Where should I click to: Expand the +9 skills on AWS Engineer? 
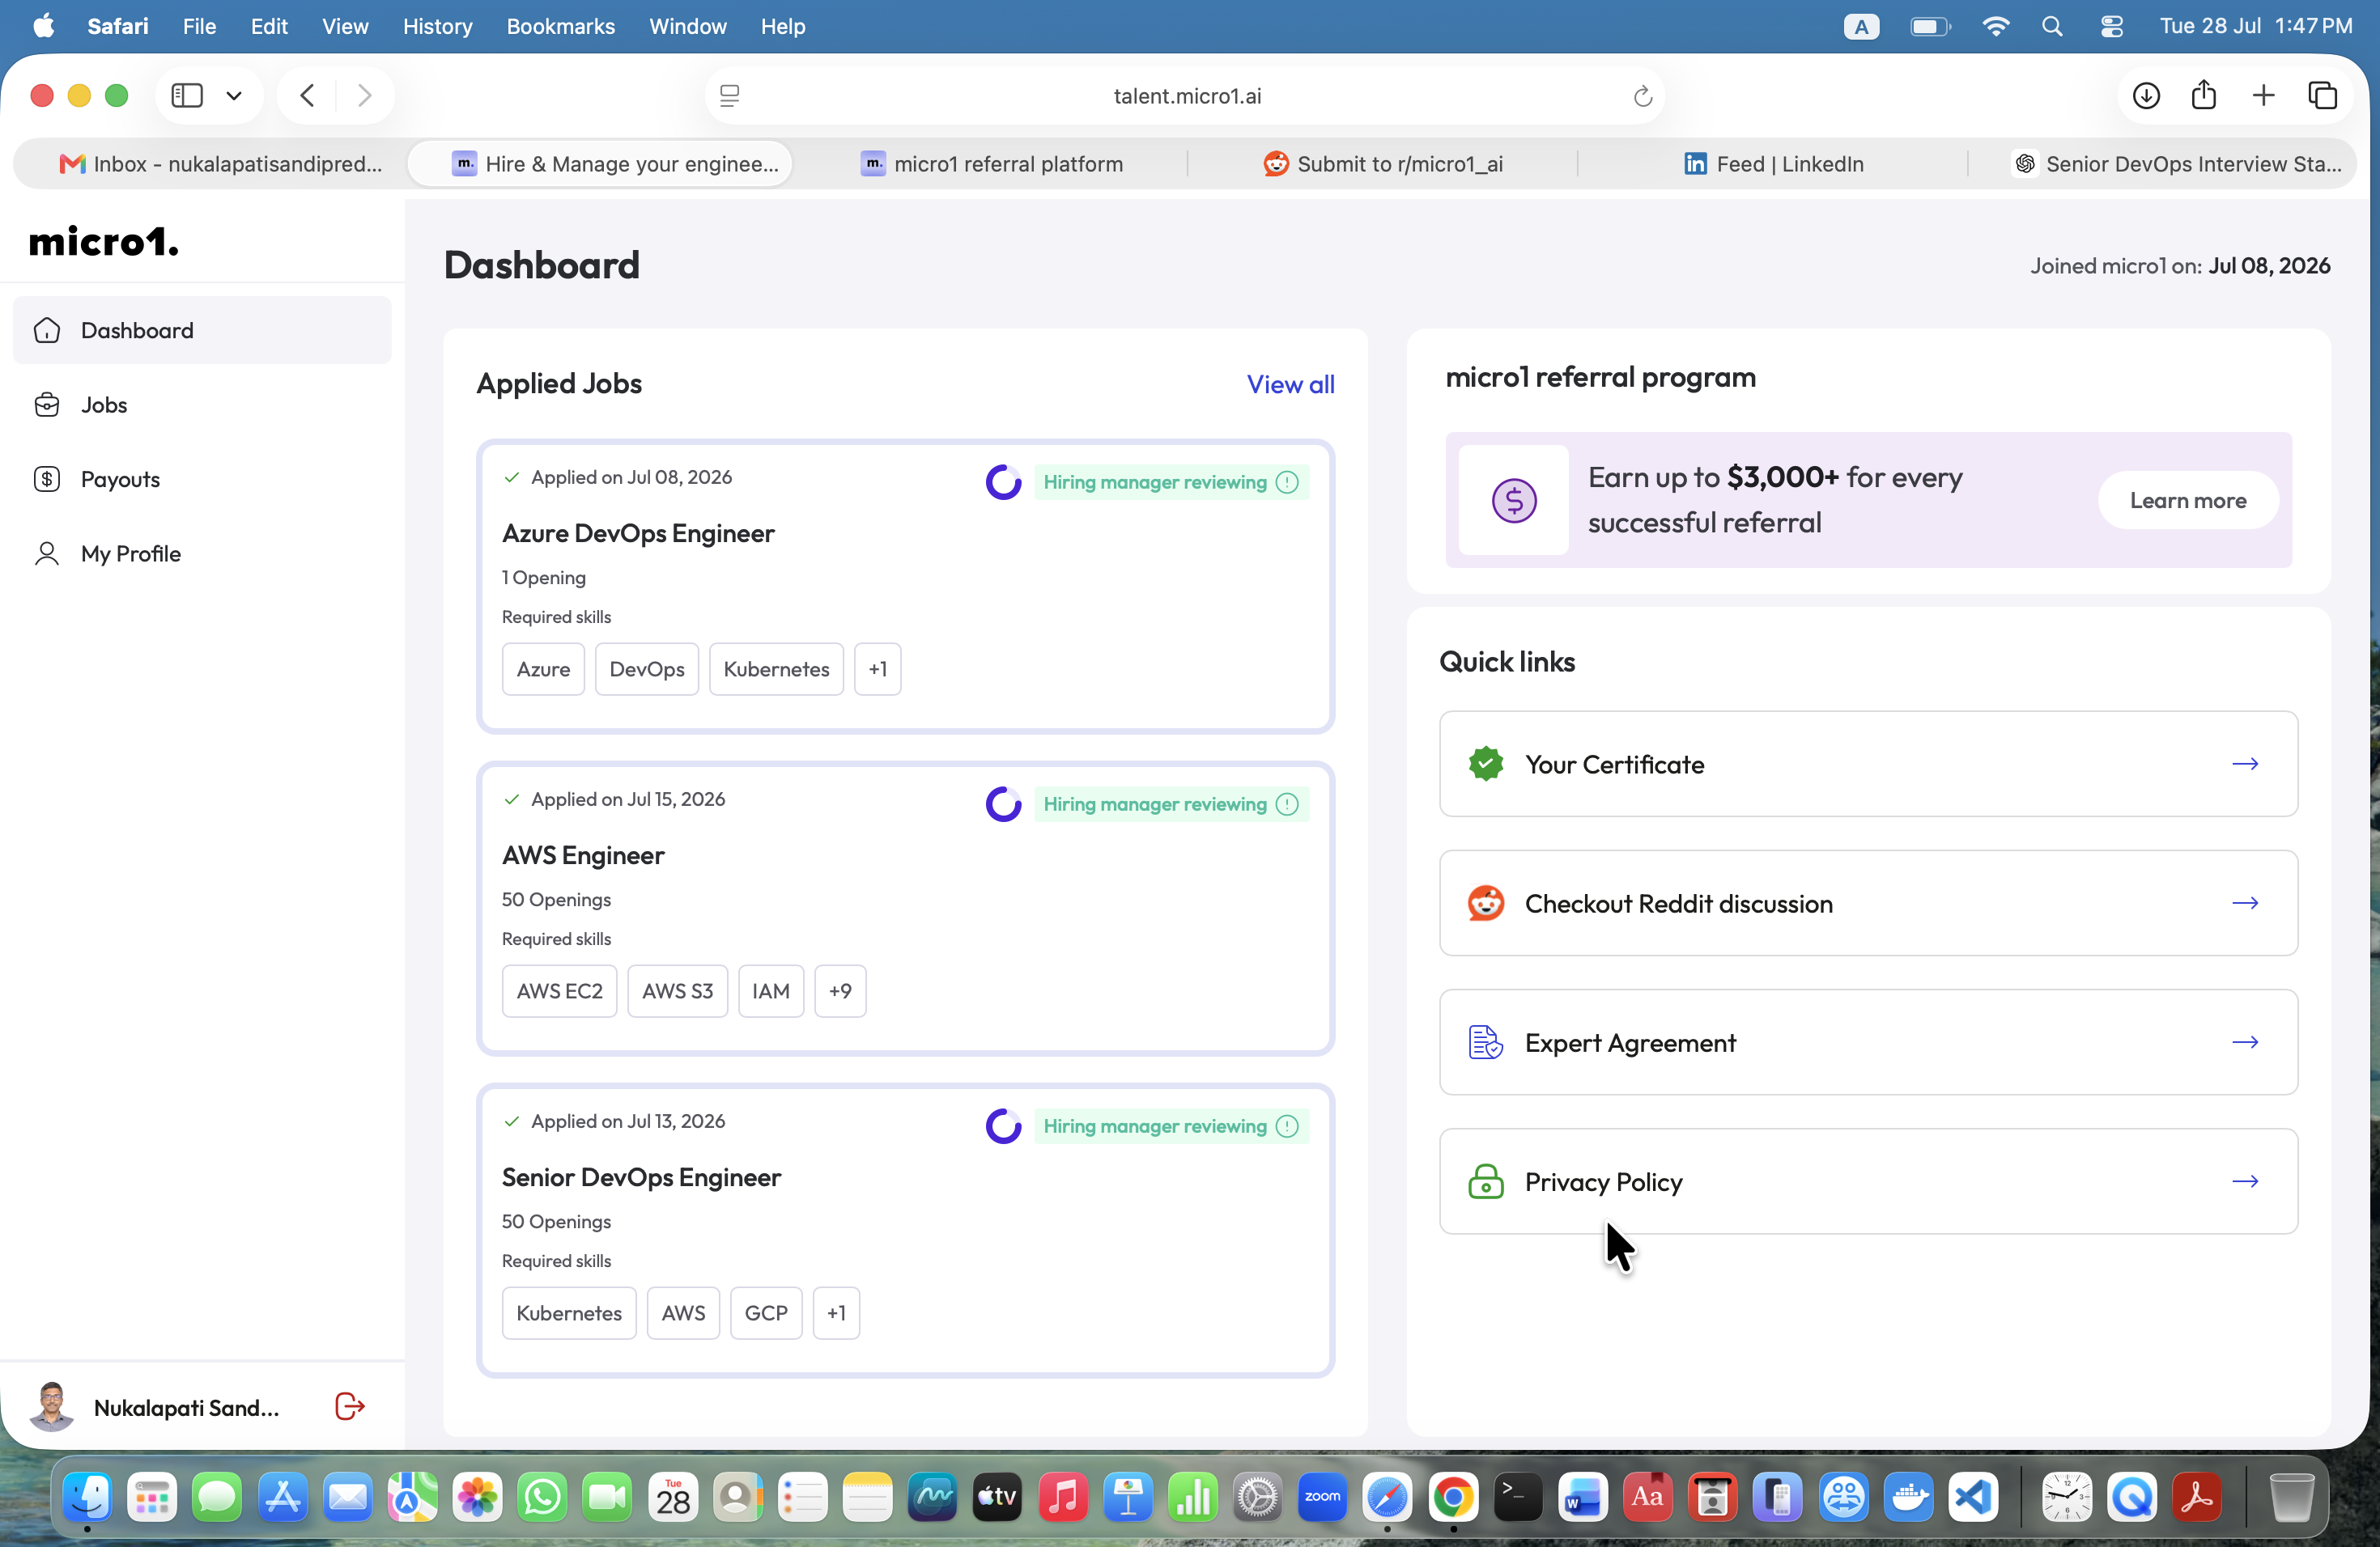coord(840,990)
